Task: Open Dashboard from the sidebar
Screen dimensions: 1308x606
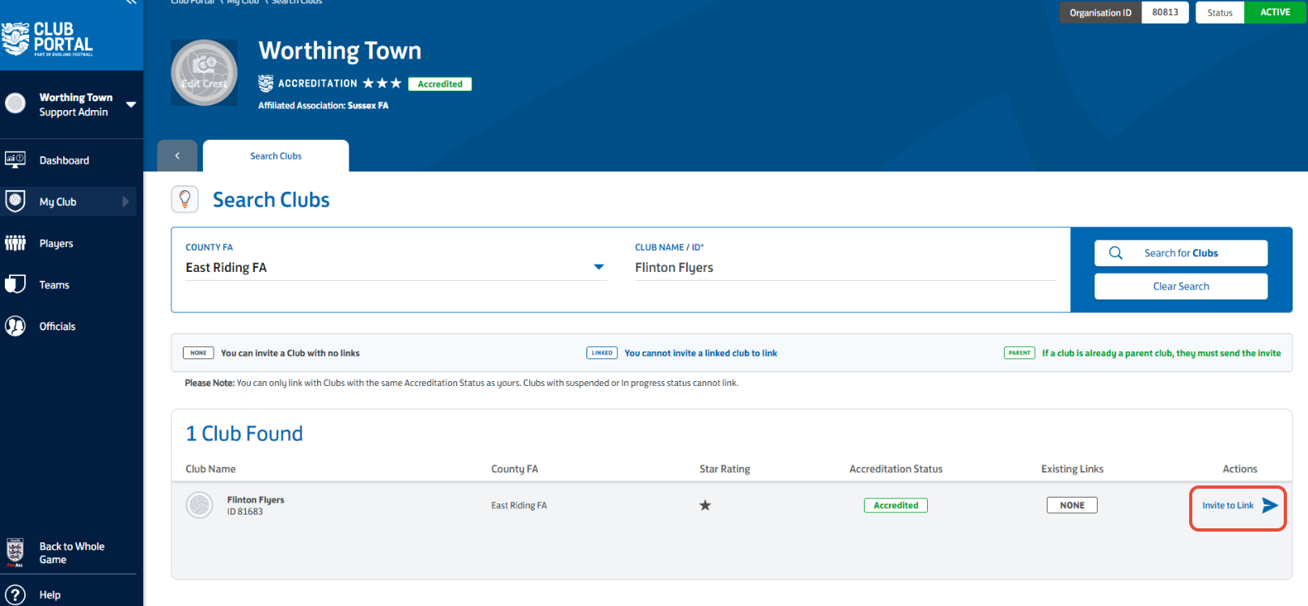Action: pos(64,160)
